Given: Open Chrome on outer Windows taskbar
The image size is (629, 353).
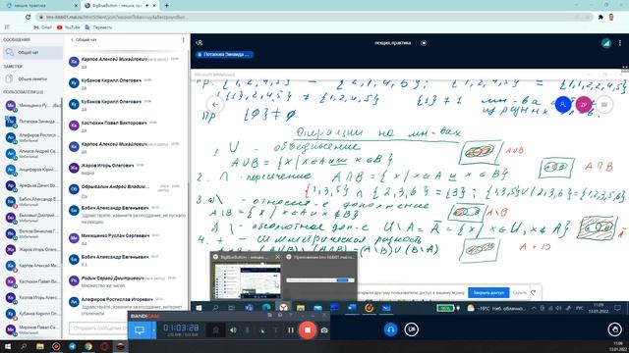Looking at the screenshot, I should pyautogui.click(x=88, y=346).
